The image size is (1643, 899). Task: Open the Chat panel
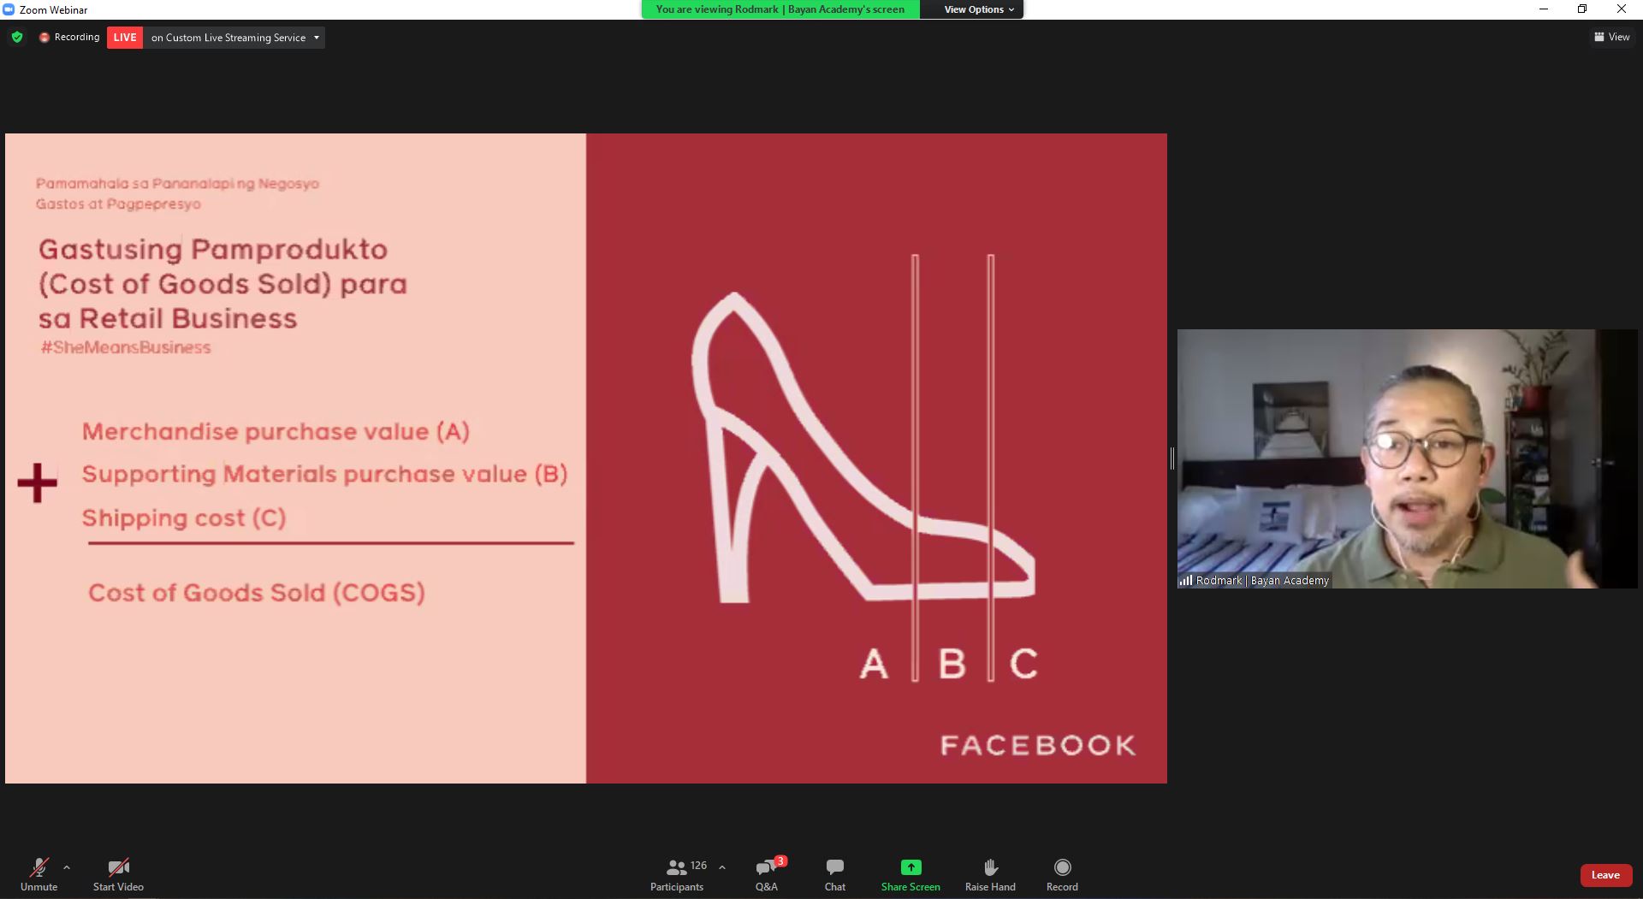click(835, 874)
